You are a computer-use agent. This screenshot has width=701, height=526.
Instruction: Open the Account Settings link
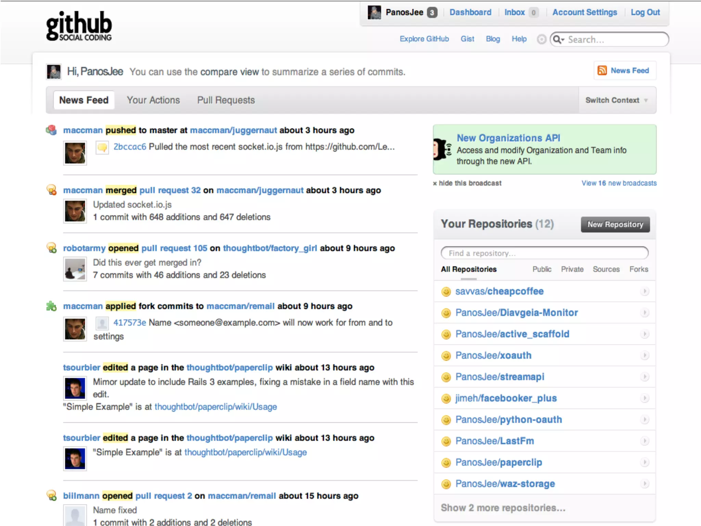(x=584, y=12)
